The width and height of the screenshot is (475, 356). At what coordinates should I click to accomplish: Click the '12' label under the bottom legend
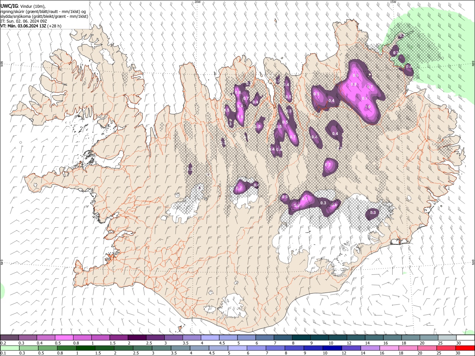click(x=344, y=353)
